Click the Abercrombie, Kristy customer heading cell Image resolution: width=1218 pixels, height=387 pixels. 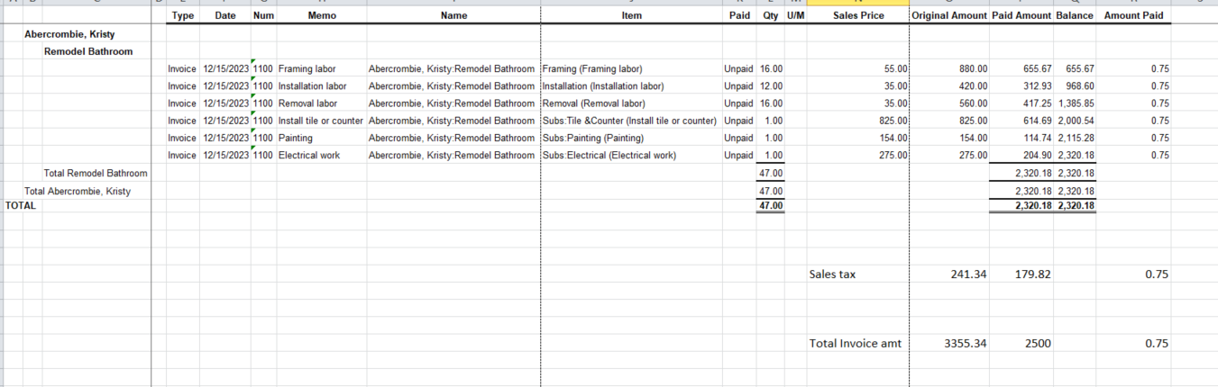[69, 34]
